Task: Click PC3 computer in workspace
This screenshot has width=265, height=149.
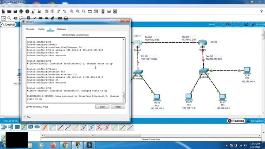Action: click(157, 98)
